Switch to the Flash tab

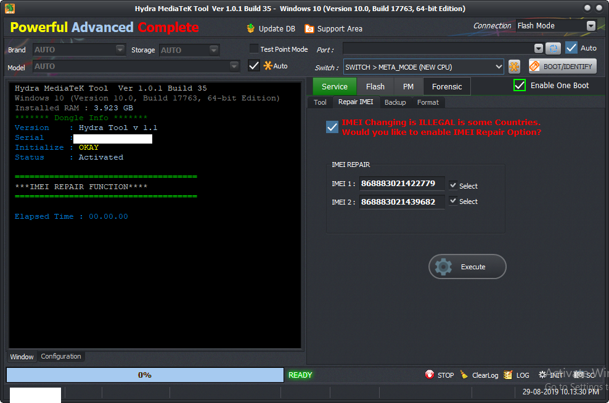375,87
